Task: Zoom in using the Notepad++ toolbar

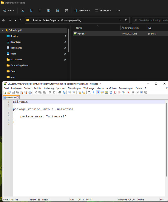Action: coord(70,92)
